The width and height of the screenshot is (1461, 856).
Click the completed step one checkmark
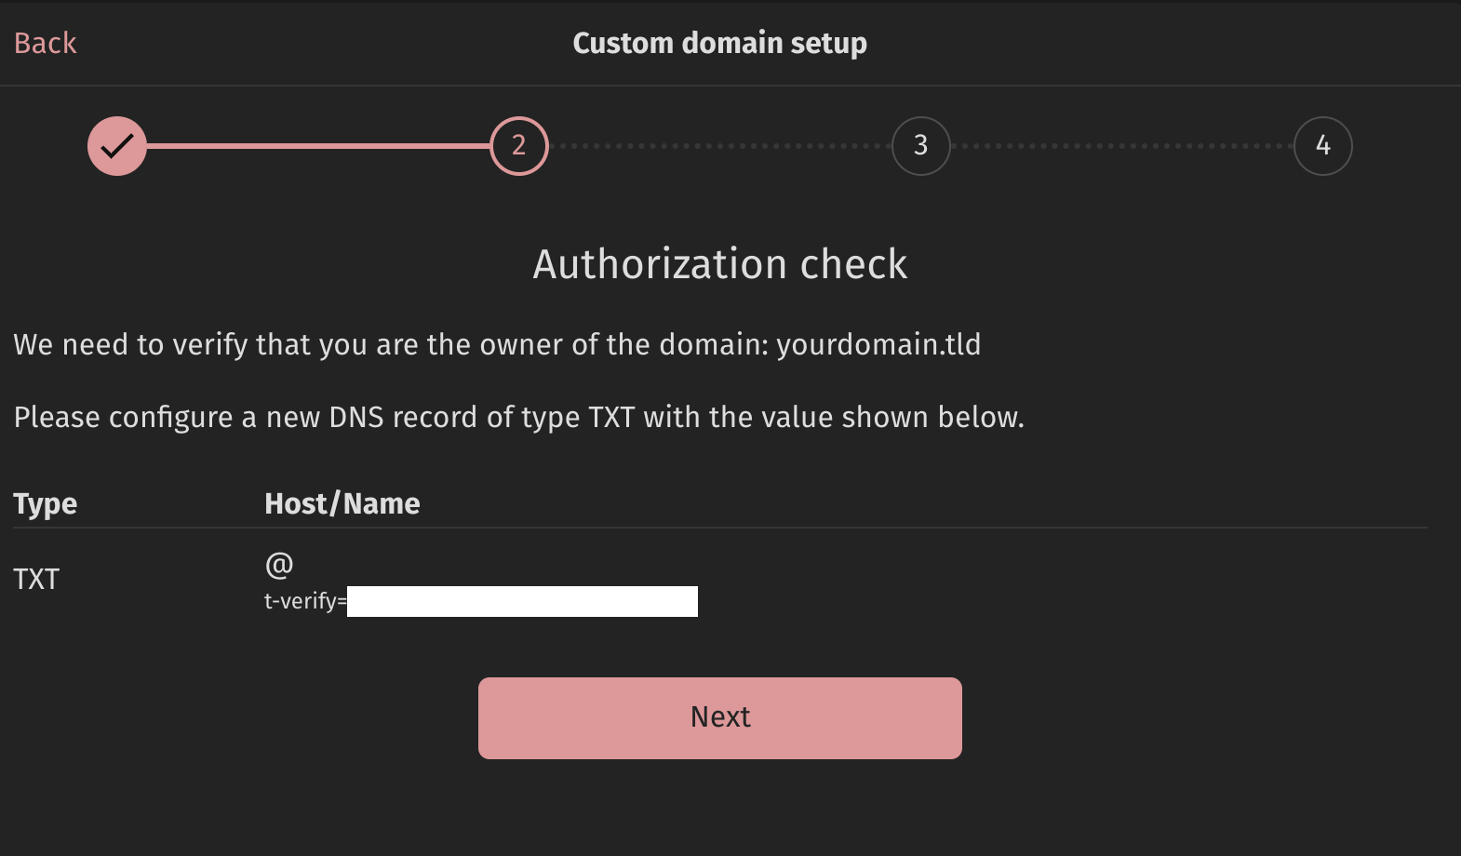[117, 146]
